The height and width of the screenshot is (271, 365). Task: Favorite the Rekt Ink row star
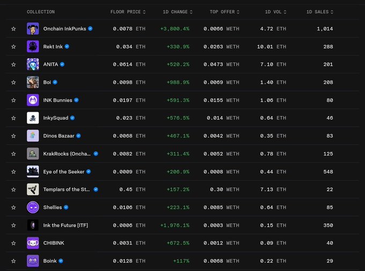[x=13, y=47]
